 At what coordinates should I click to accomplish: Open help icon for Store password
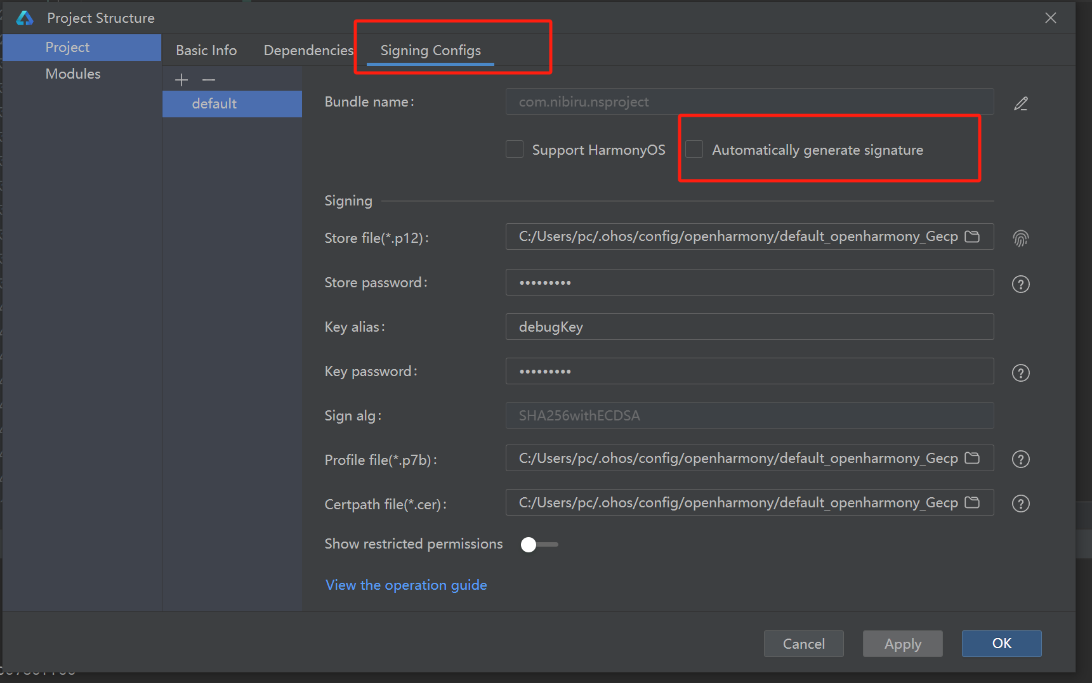1020,284
